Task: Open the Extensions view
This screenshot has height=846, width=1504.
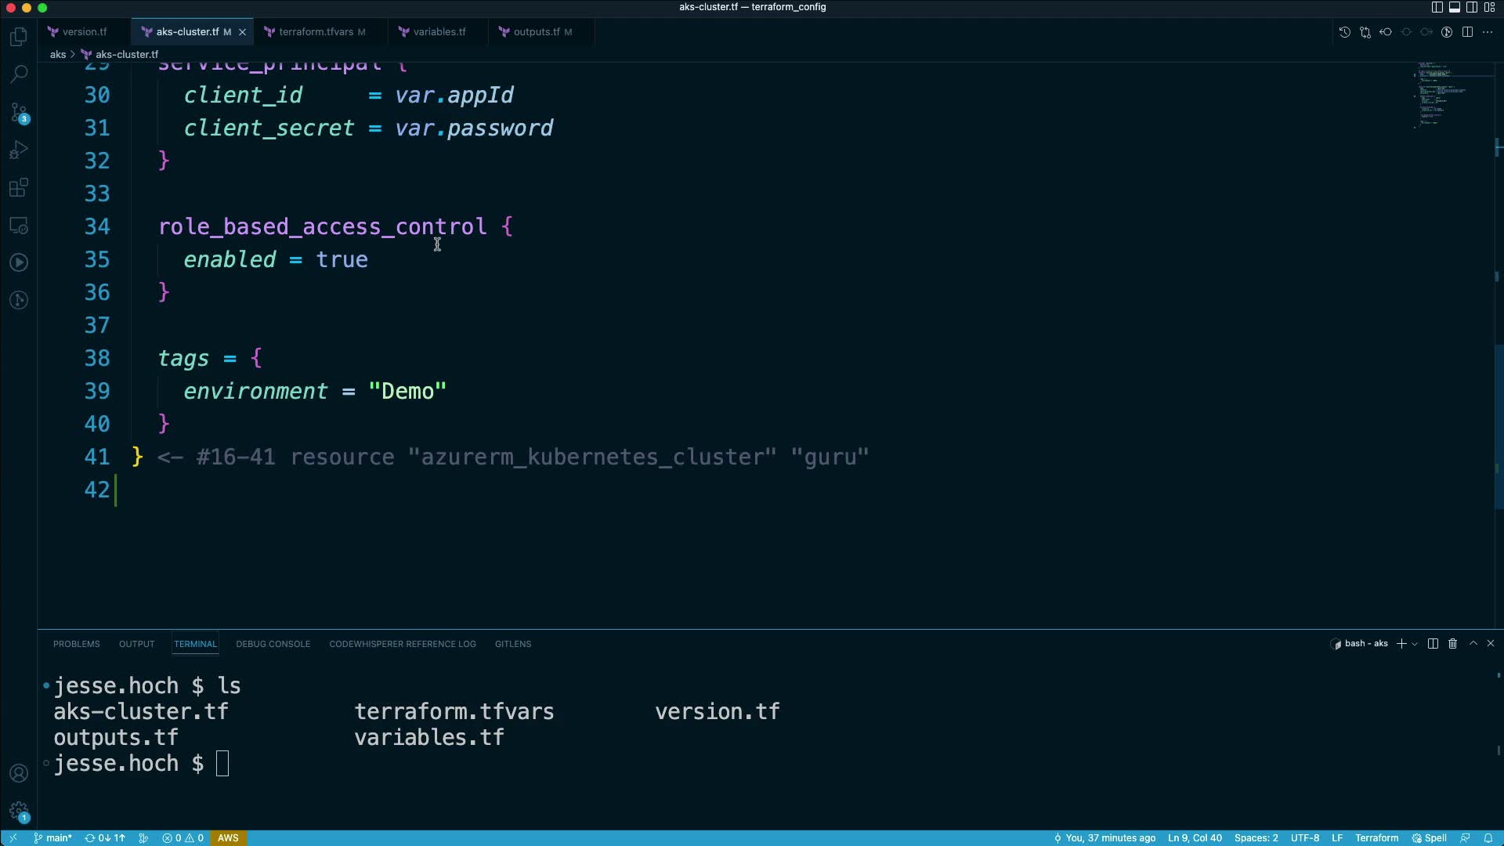Action: [19, 187]
